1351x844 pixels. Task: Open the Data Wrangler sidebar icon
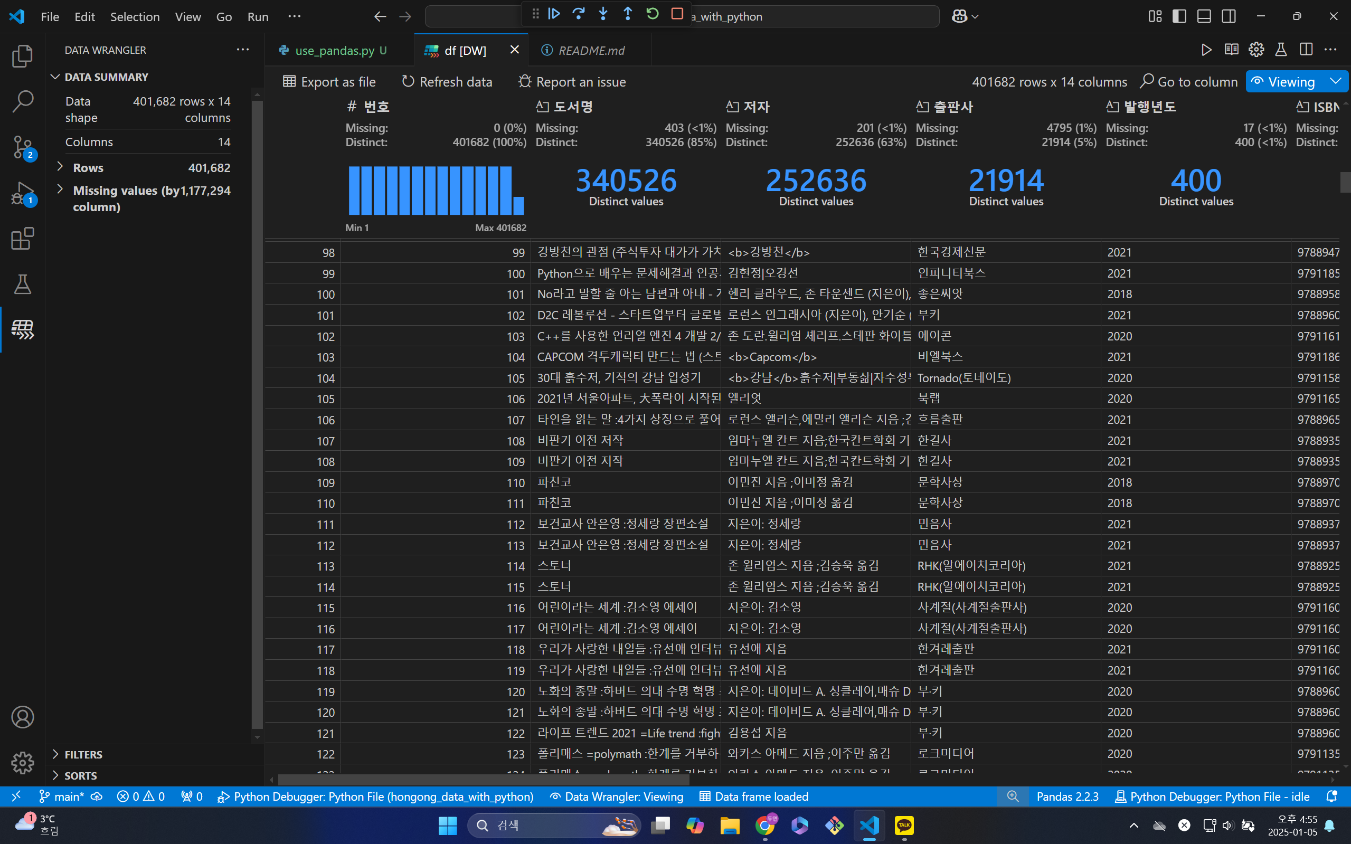coord(22,329)
